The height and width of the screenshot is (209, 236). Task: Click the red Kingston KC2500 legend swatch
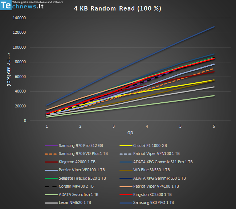click(x=126, y=195)
